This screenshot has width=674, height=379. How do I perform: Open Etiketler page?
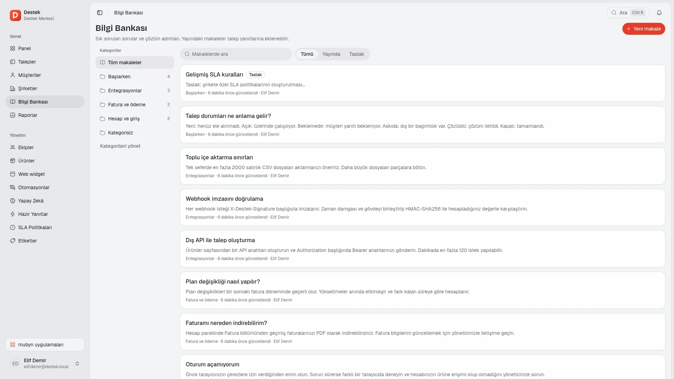tap(45, 241)
